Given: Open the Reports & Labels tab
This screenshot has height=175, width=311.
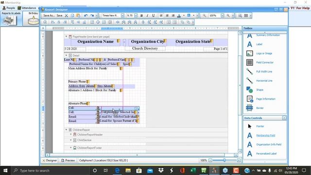Looking at the screenshot, I should coord(11,18).
